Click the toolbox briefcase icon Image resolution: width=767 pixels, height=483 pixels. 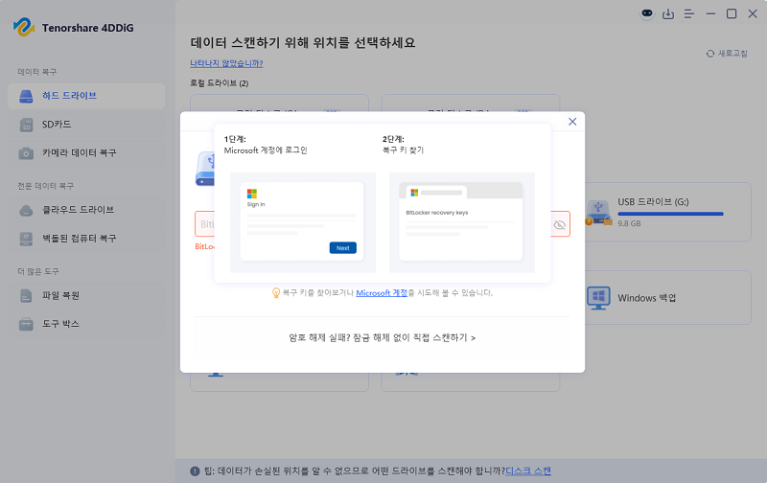26,324
